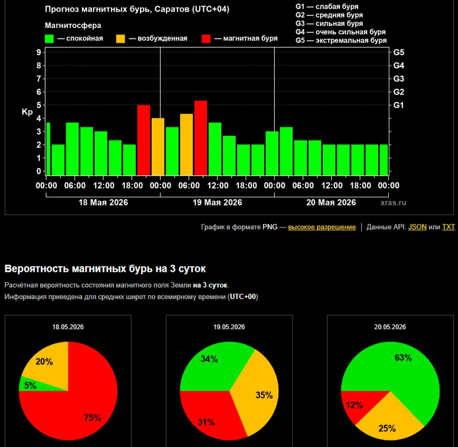Image resolution: width=458 pixels, height=447 pixels.
Task: Open the высокое разрешение PNG link
Action: point(322,227)
